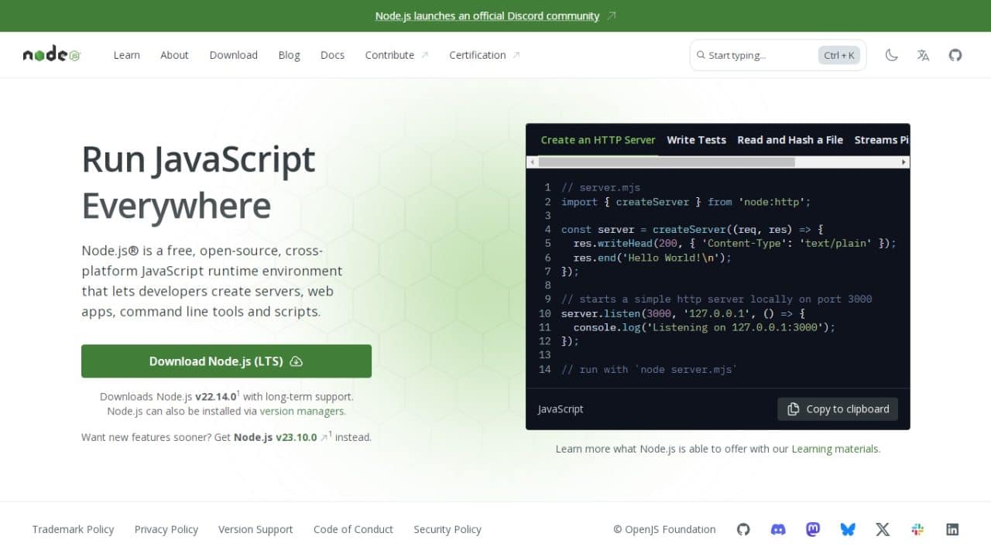Switch to the Write Tests tab
The width and height of the screenshot is (991, 557).
(696, 140)
